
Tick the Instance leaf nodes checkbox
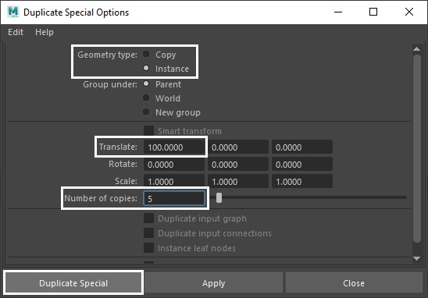(148, 248)
